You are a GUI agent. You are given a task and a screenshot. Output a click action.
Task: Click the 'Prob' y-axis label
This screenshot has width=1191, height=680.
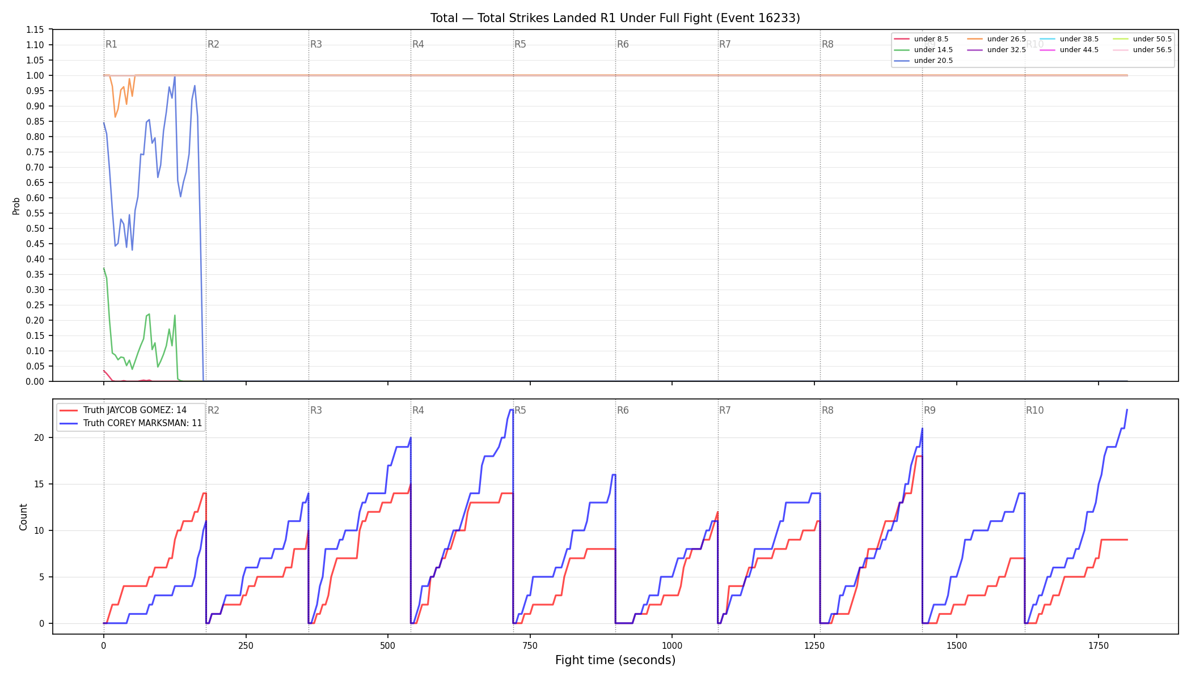tap(16, 206)
